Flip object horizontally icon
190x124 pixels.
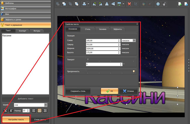[107, 4]
